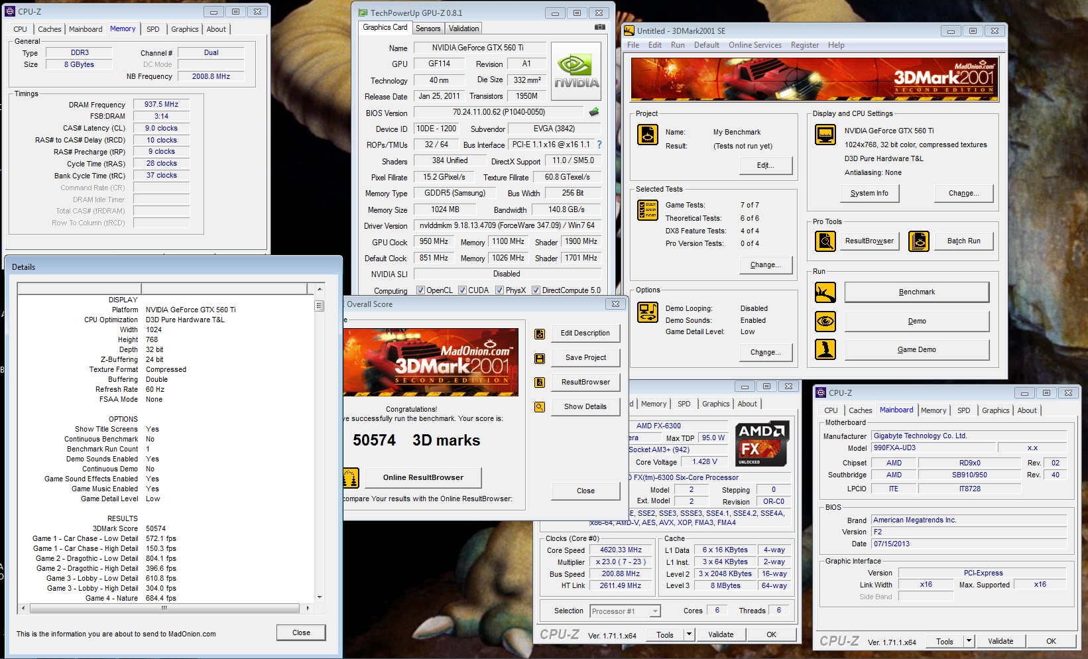This screenshot has width=1088, height=659.
Task: Open the Sensors tab in GPU-Z
Action: pos(428,29)
